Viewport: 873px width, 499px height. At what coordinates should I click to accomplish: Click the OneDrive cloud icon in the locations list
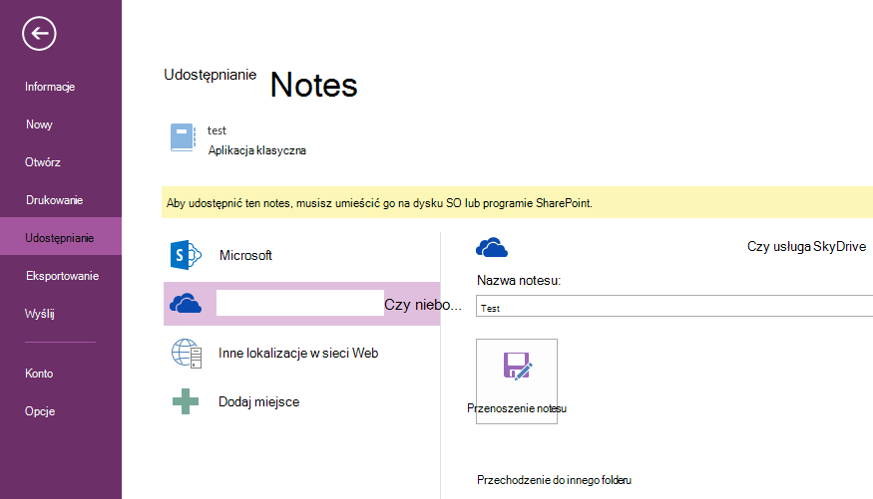[x=186, y=304]
